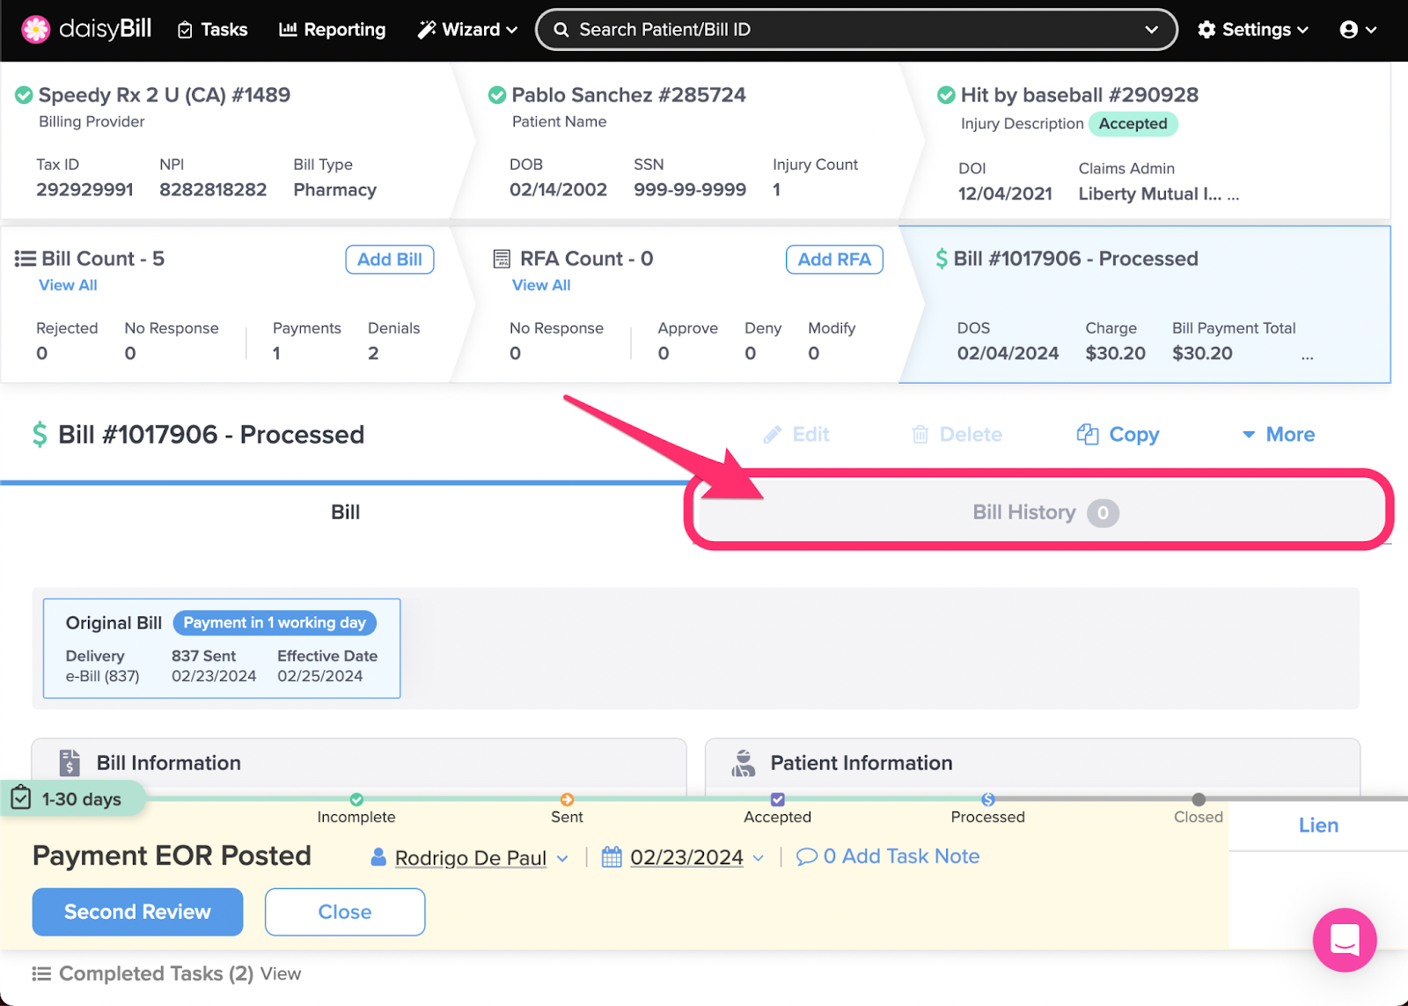
Task: Click the calendar icon beside 02/23/2024
Action: click(x=612, y=856)
